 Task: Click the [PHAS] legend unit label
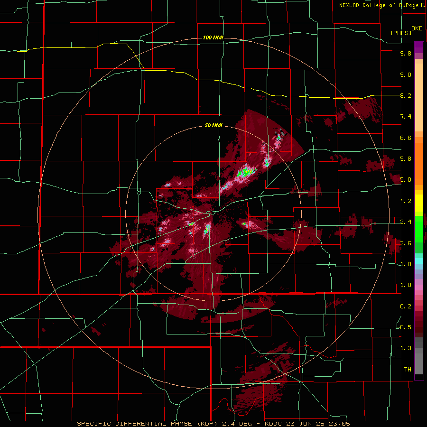click(401, 33)
